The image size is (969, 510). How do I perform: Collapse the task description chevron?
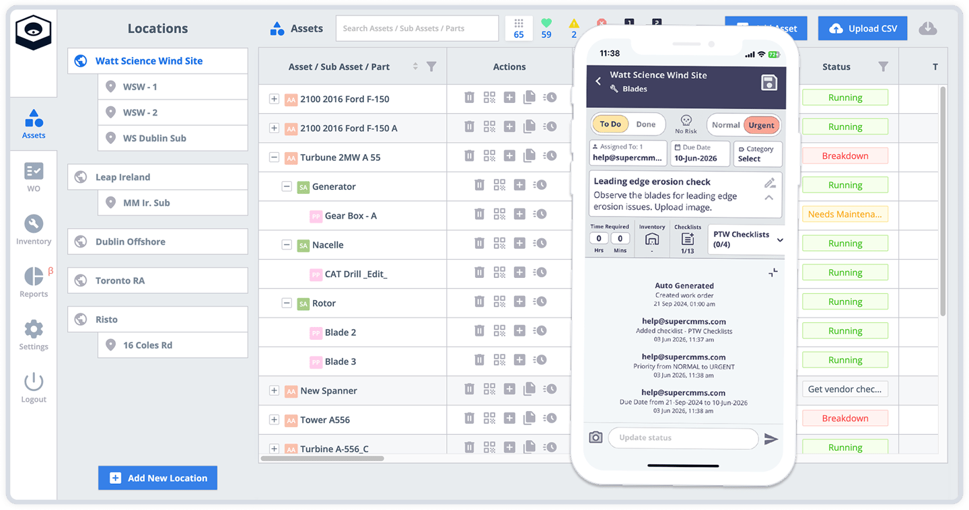pos(768,198)
